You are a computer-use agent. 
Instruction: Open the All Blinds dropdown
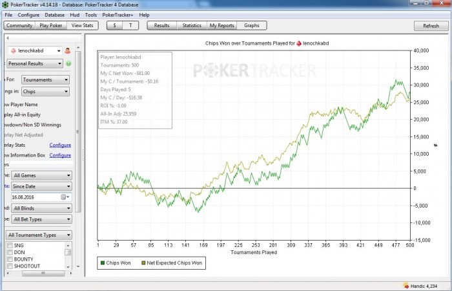[x=41, y=208]
